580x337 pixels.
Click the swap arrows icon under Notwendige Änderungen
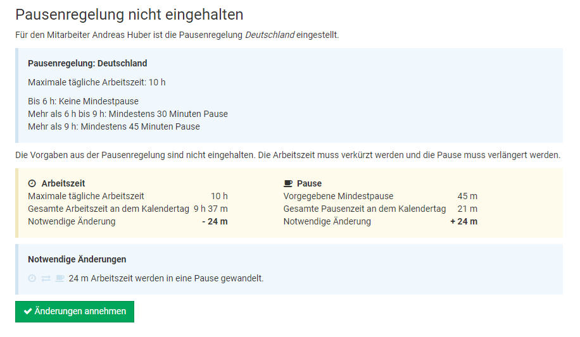46,278
